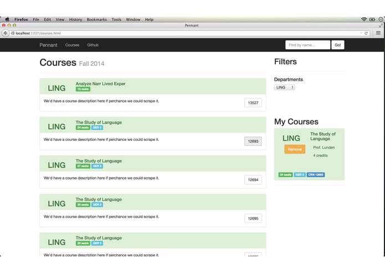Click the Go! search button
Screen dimensions: 385x273
click(x=337, y=45)
